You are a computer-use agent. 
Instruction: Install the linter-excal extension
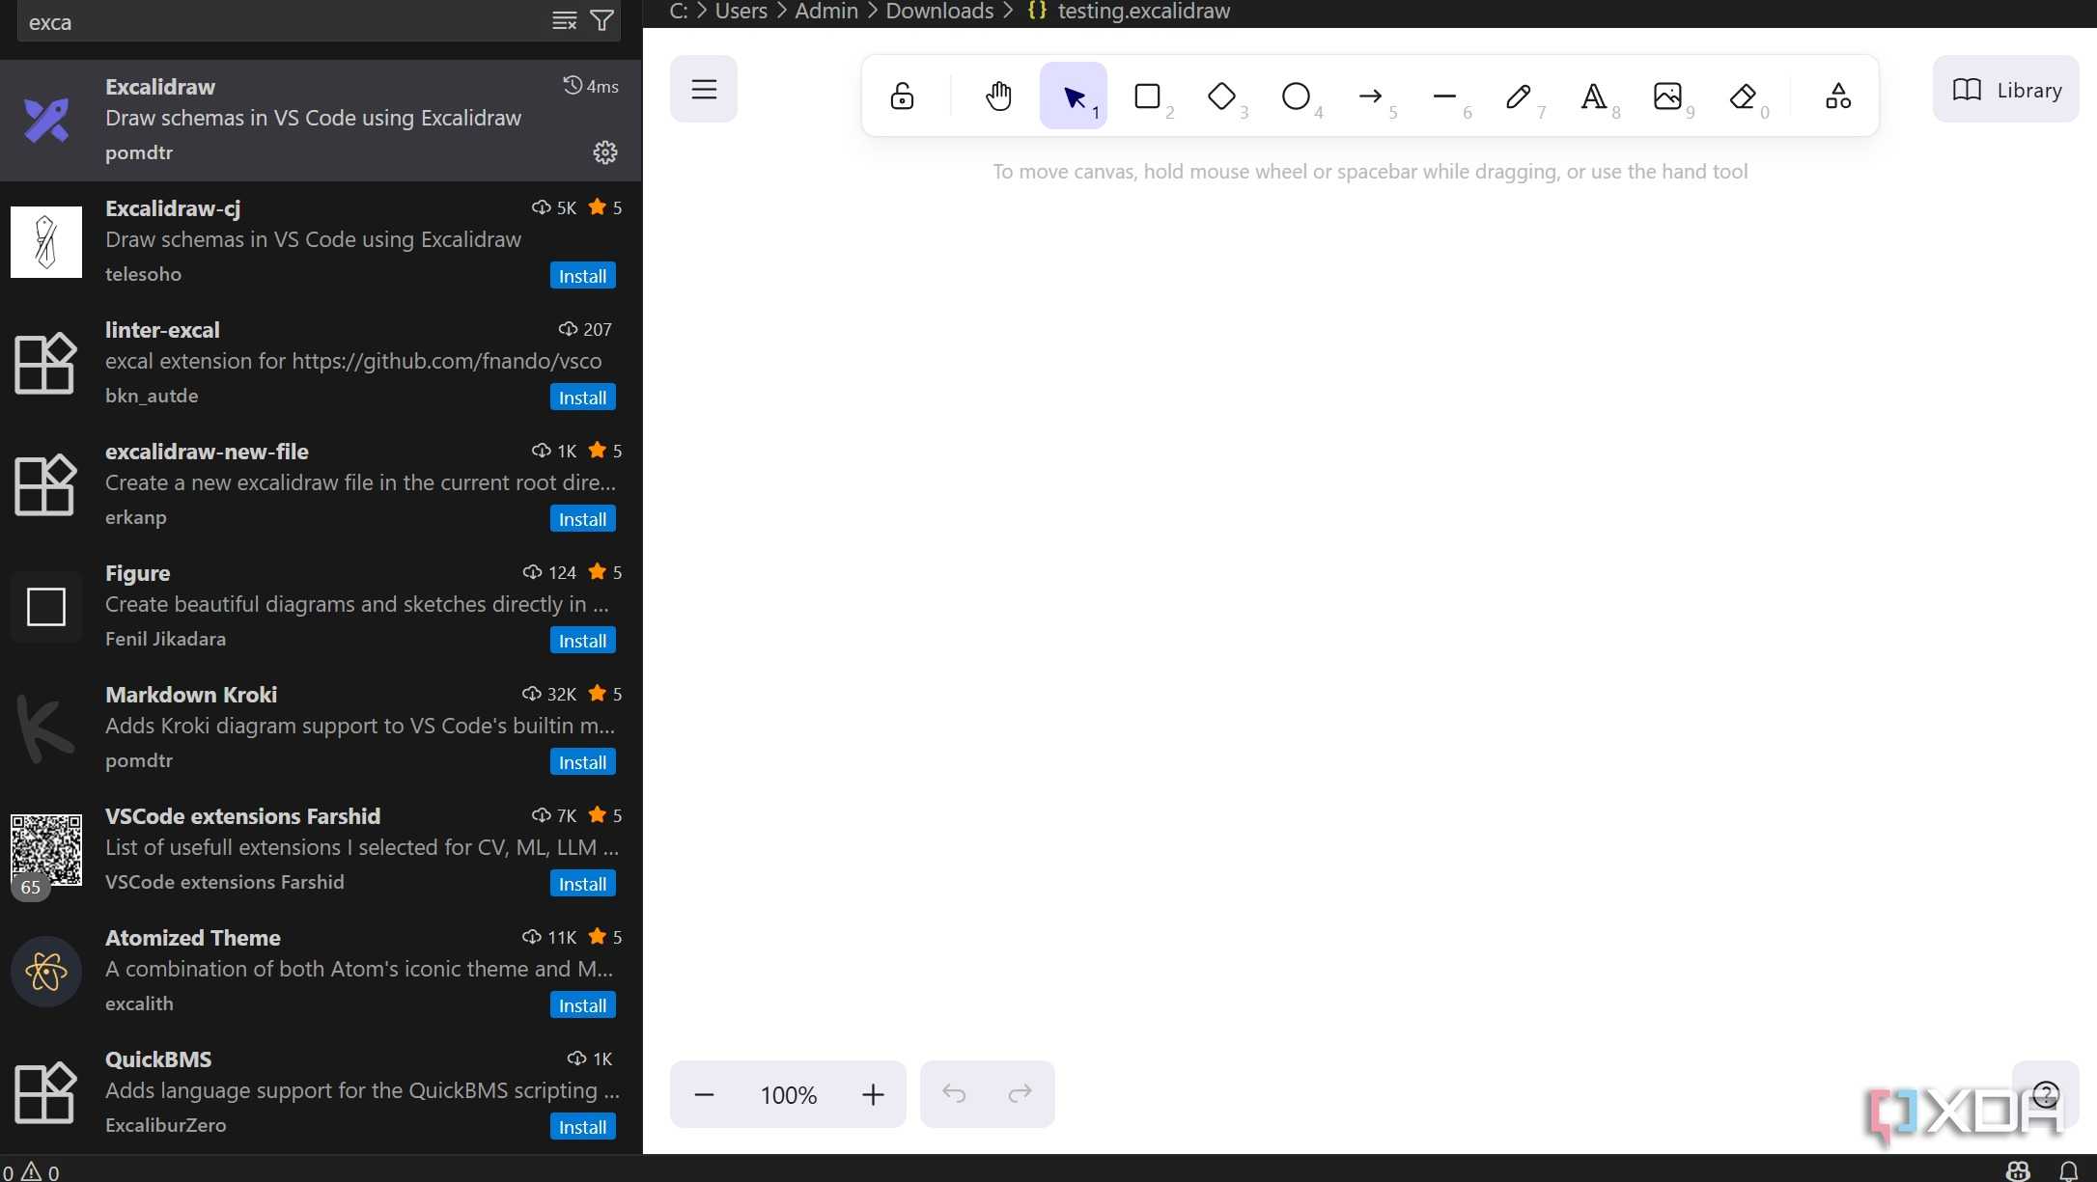(583, 398)
